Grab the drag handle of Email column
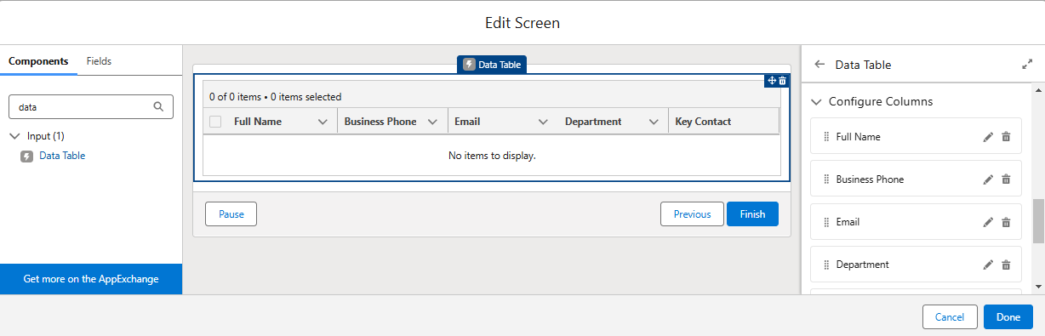Viewport: 1045px width, 336px height. pyautogui.click(x=826, y=222)
